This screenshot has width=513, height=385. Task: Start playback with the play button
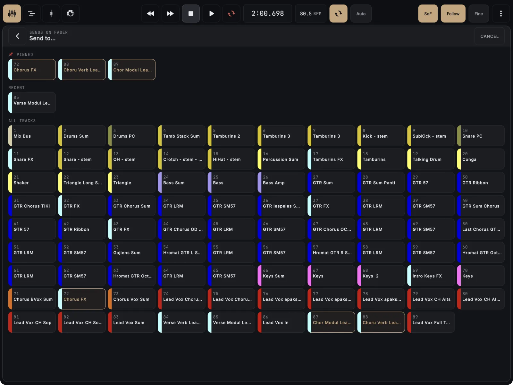coord(211,13)
